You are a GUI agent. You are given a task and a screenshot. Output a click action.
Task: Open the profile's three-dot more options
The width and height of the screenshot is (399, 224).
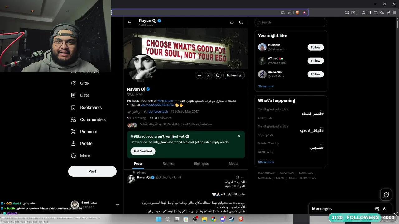coord(199,75)
